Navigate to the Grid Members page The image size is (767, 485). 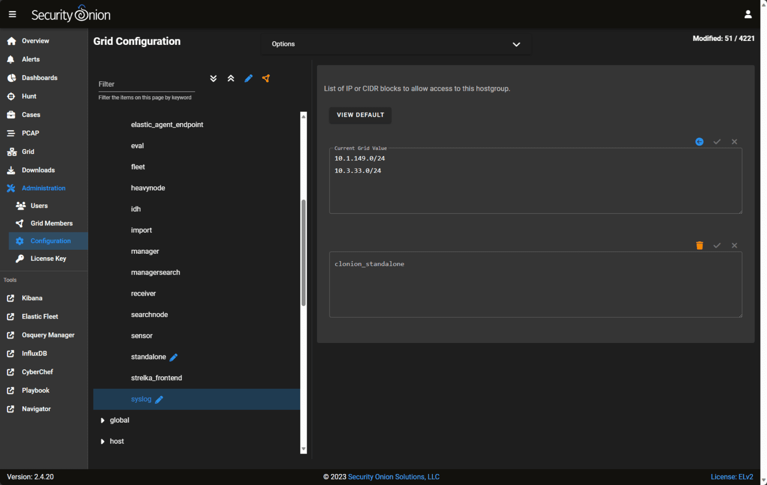tap(51, 223)
